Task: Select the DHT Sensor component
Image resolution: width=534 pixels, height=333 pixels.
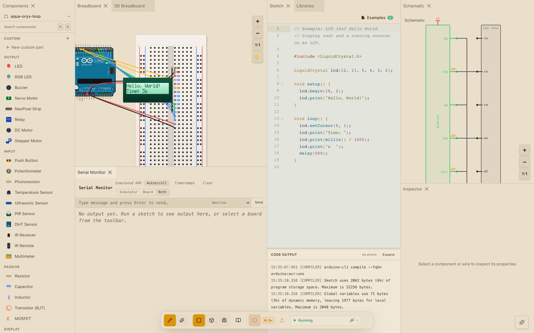Action: tap(37, 224)
